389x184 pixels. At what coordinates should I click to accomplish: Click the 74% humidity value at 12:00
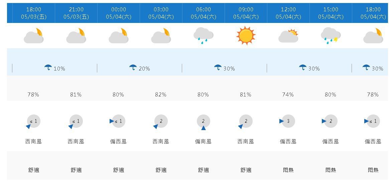click(288, 94)
